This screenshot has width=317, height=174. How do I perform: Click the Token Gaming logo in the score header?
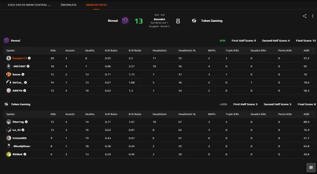[x=194, y=21]
